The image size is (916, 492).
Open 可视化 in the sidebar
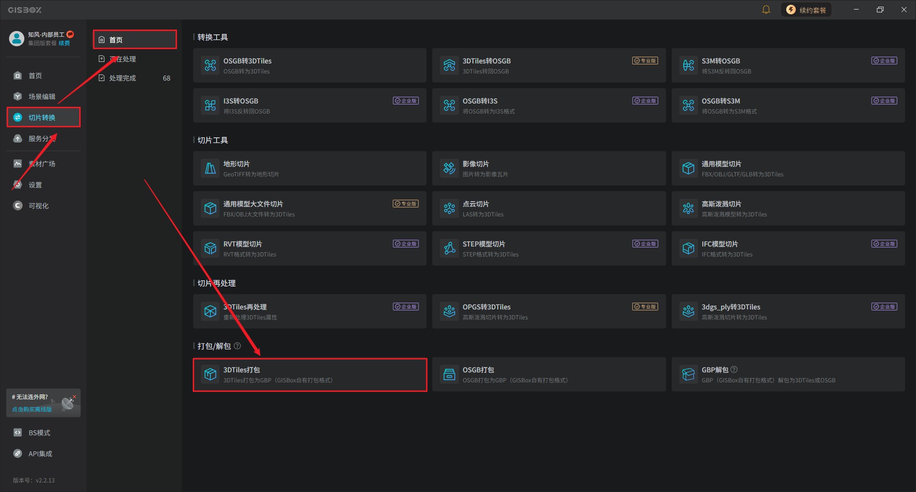[43, 205]
